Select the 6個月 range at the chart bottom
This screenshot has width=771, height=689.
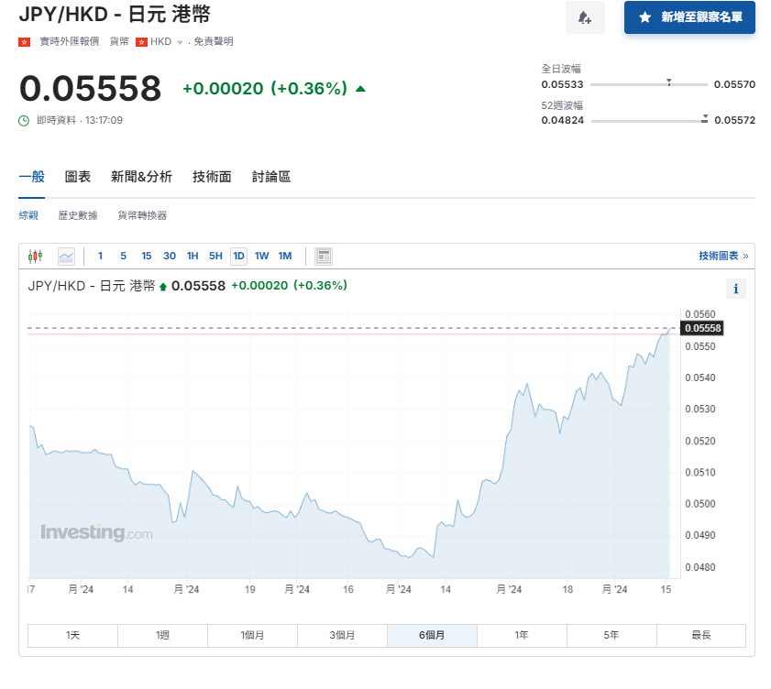pos(432,635)
